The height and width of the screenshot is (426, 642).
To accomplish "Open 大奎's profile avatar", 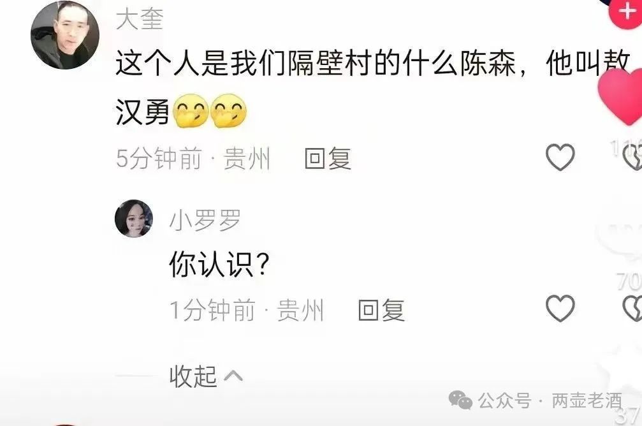I will (65, 35).
